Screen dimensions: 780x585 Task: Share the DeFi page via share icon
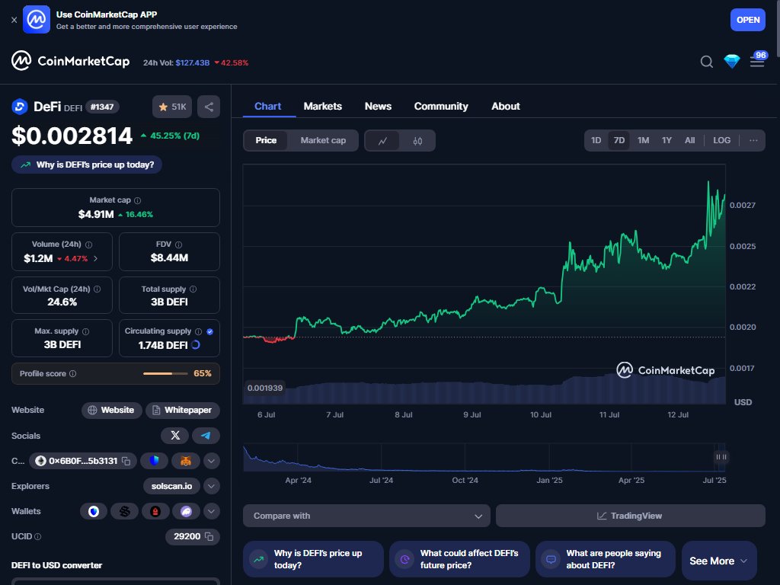point(209,107)
